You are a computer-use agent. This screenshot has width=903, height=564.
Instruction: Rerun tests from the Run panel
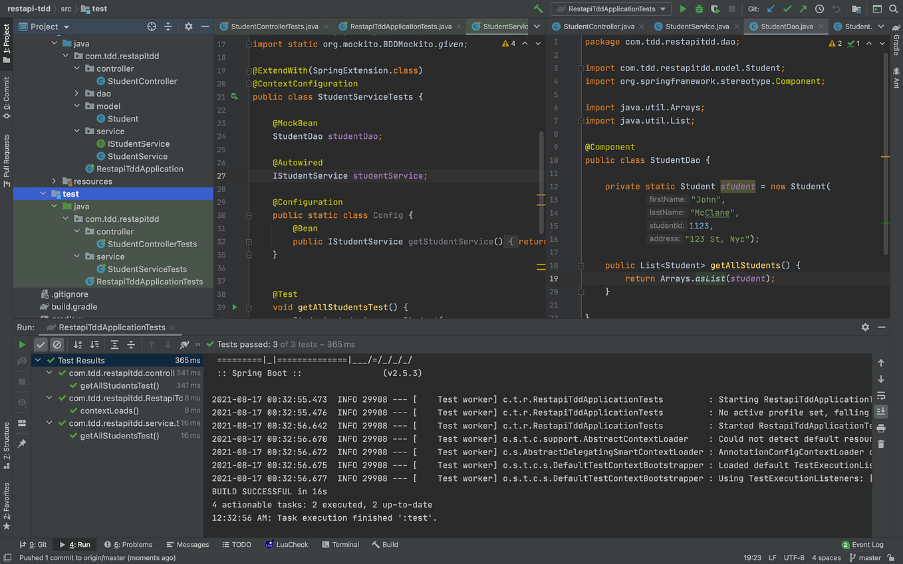pos(22,344)
